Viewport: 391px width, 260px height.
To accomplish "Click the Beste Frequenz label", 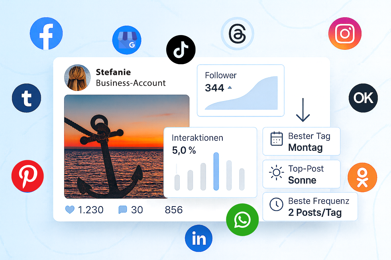I will (319, 201).
